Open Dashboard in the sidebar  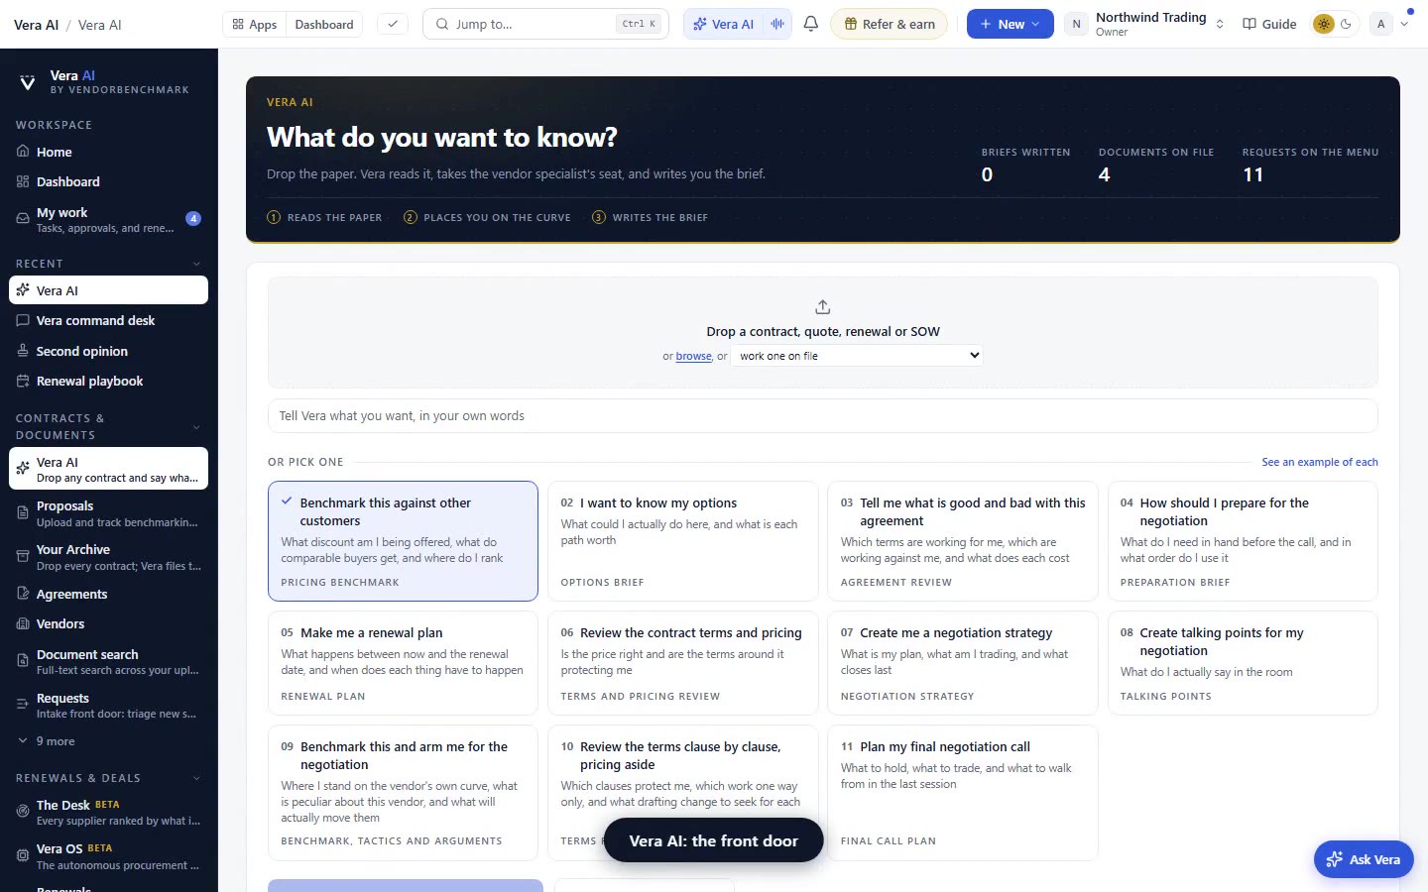[108, 181]
